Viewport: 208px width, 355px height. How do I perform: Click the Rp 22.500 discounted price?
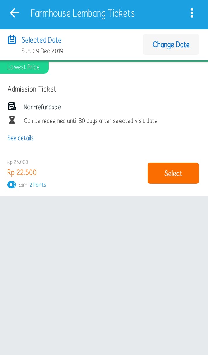click(22, 172)
